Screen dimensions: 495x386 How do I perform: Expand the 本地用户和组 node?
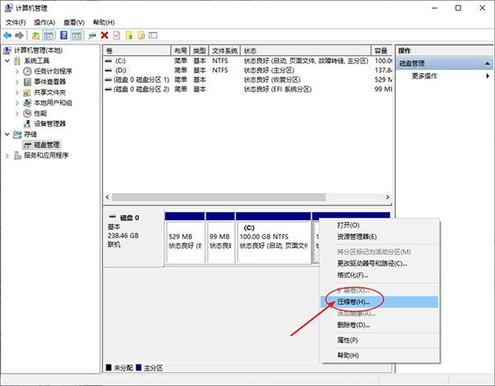17,103
